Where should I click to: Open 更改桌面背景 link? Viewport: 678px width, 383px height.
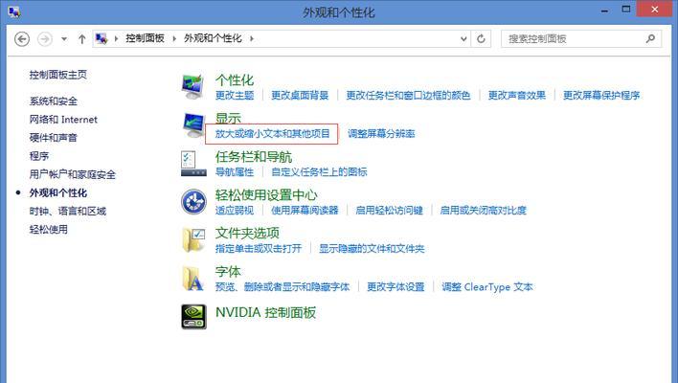(300, 95)
